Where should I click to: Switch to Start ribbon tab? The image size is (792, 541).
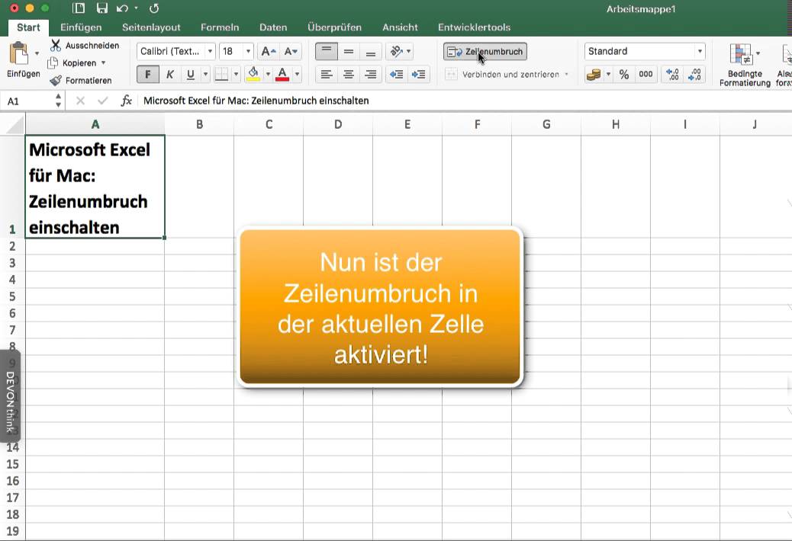28,27
